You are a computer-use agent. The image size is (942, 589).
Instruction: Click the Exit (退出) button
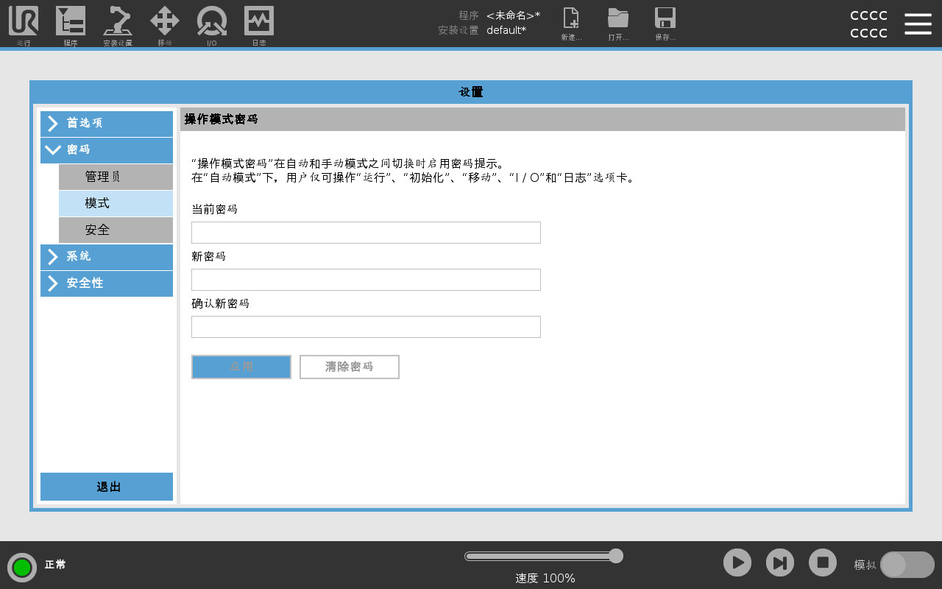click(x=107, y=487)
